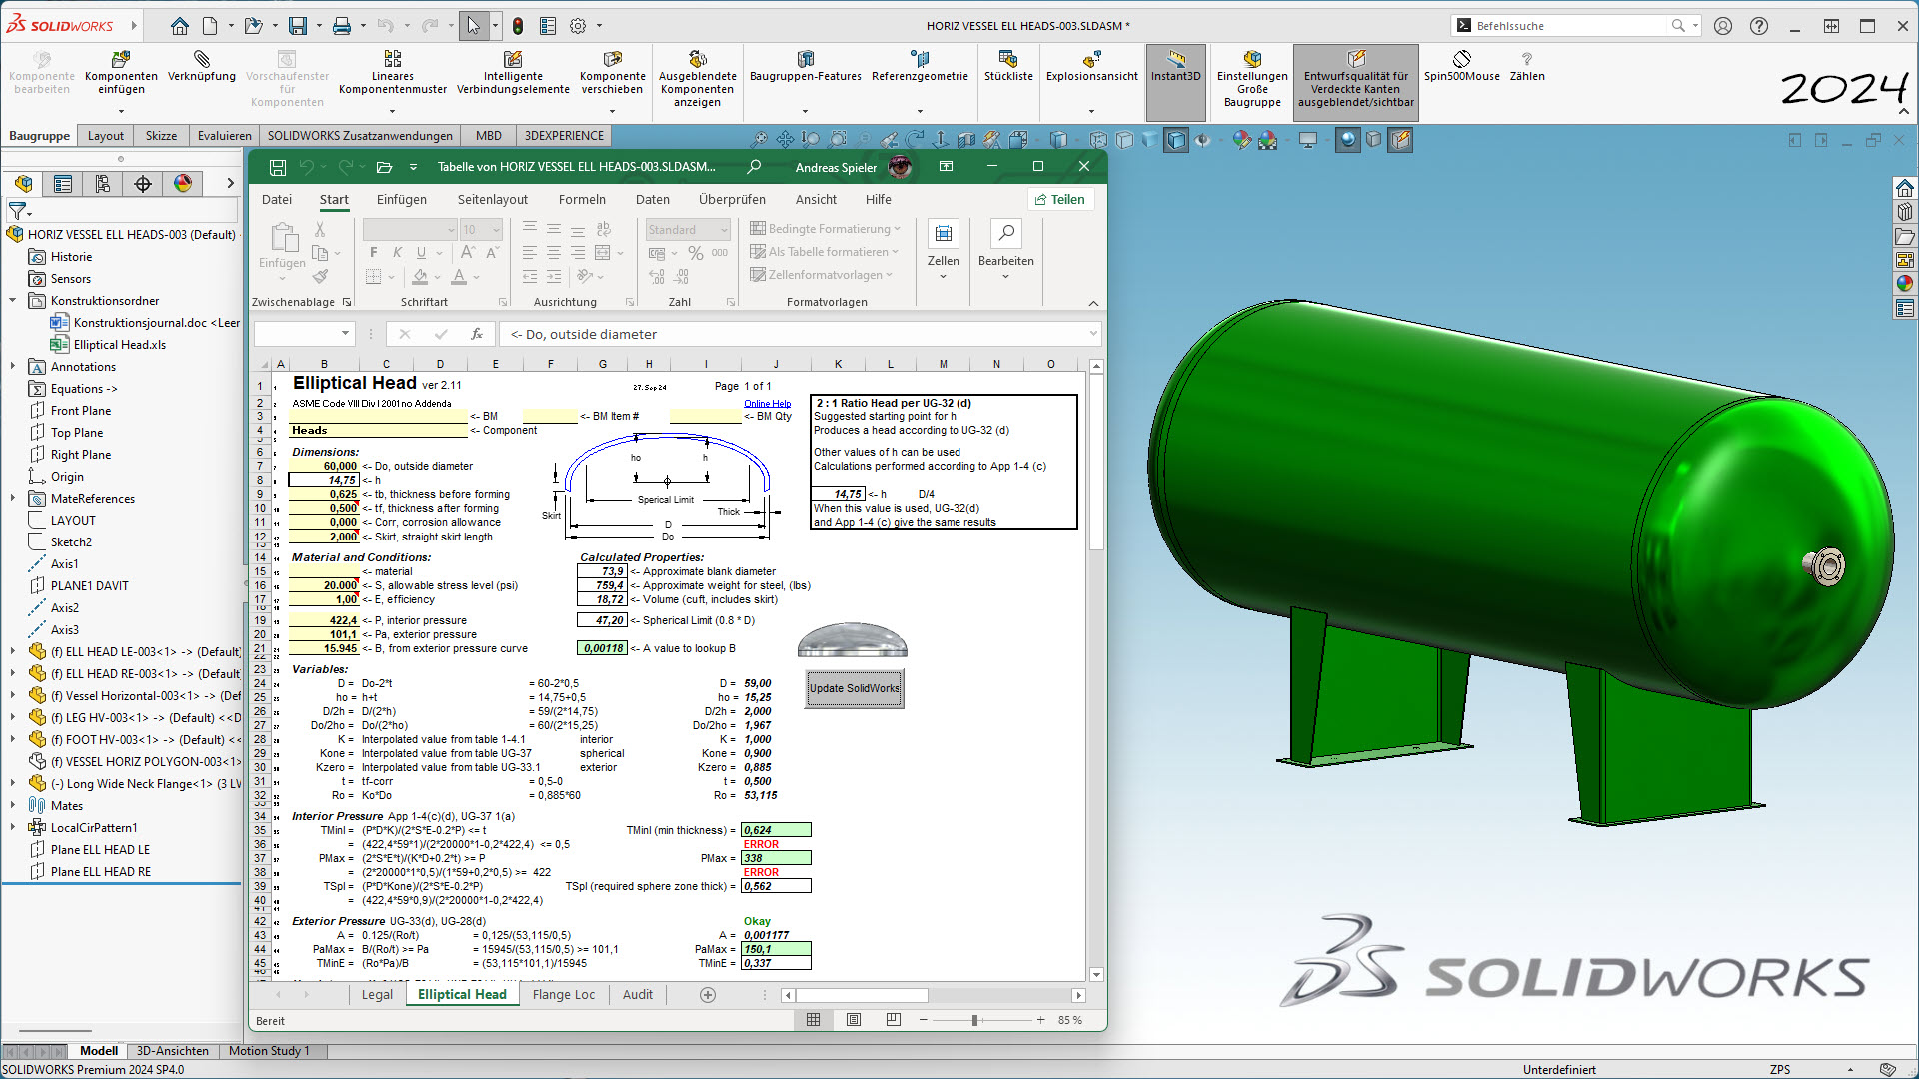Open SolidWorks options gear icon
This screenshot has height=1079, width=1919.
click(x=578, y=26)
